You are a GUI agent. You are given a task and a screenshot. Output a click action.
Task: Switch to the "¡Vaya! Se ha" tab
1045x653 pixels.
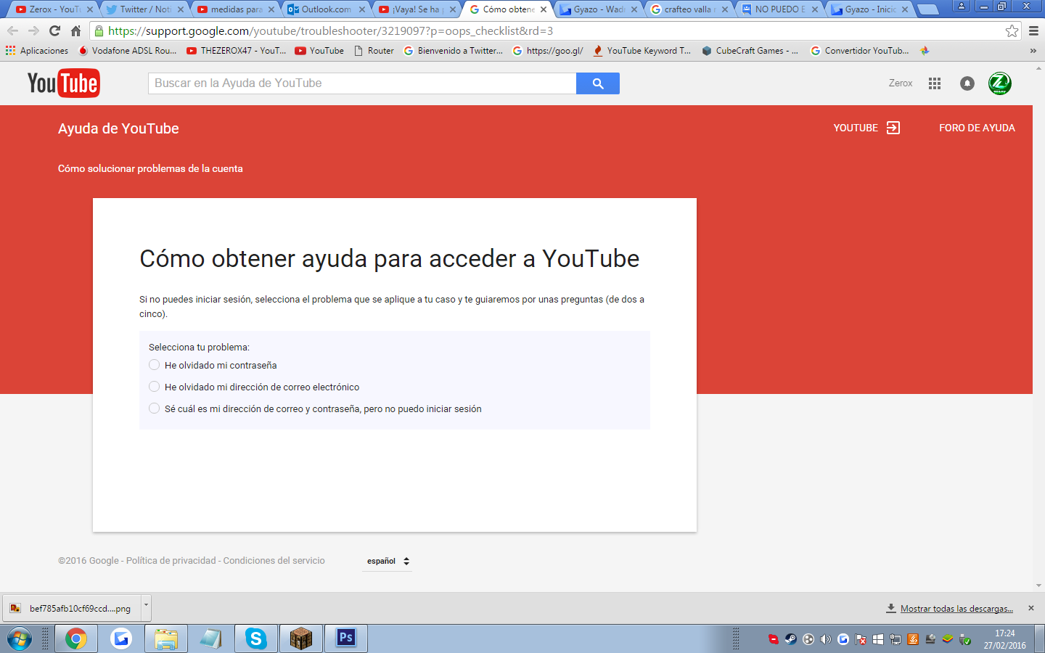point(416,9)
